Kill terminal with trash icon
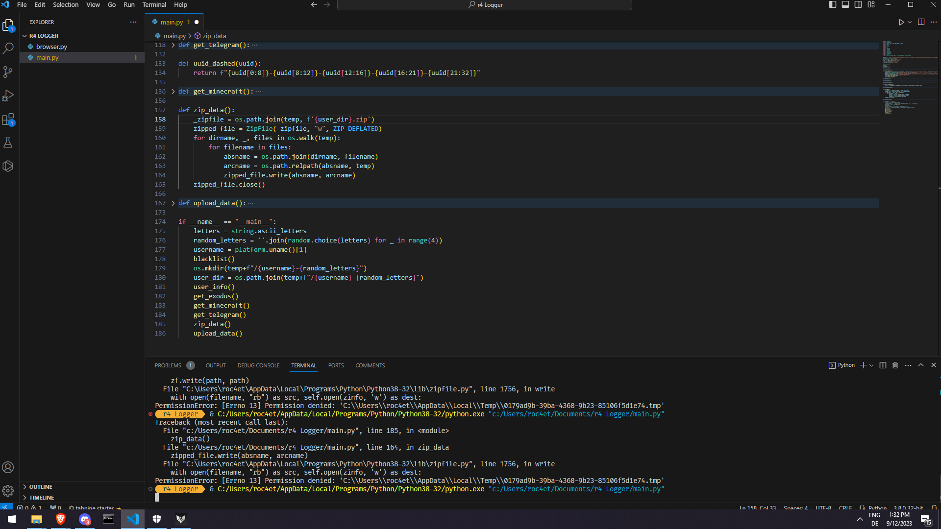The height and width of the screenshot is (529, 941). tap(895, 365)
